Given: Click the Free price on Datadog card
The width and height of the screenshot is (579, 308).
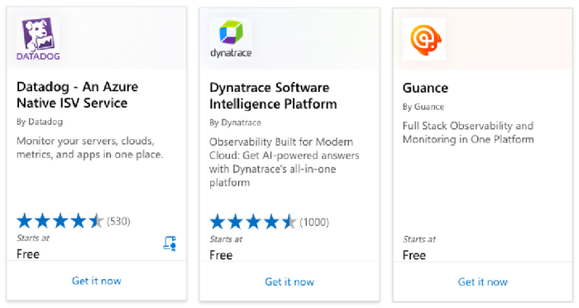Looking at the screenshot, I should click(28, 254).
